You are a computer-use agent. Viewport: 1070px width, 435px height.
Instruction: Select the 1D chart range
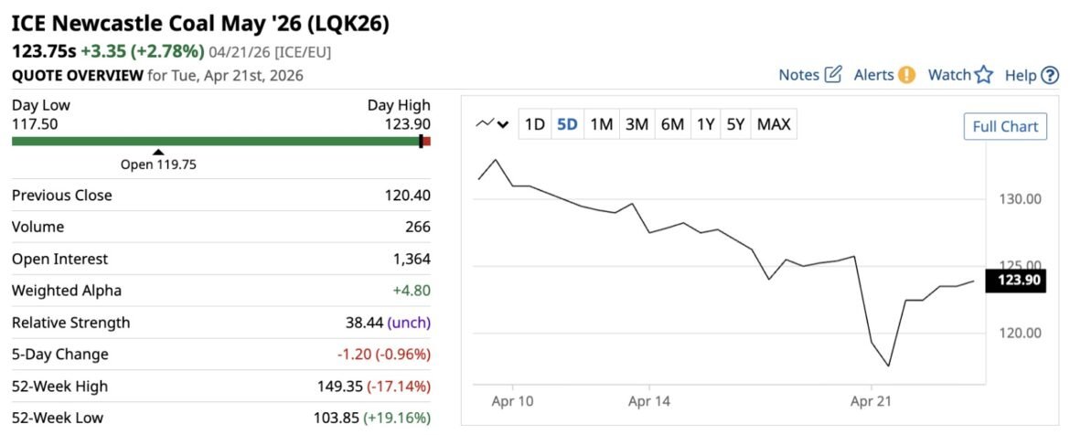click(535, 124)
